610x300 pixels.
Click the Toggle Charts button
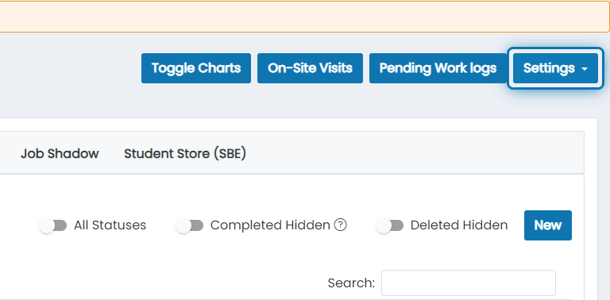pos(196,68)
